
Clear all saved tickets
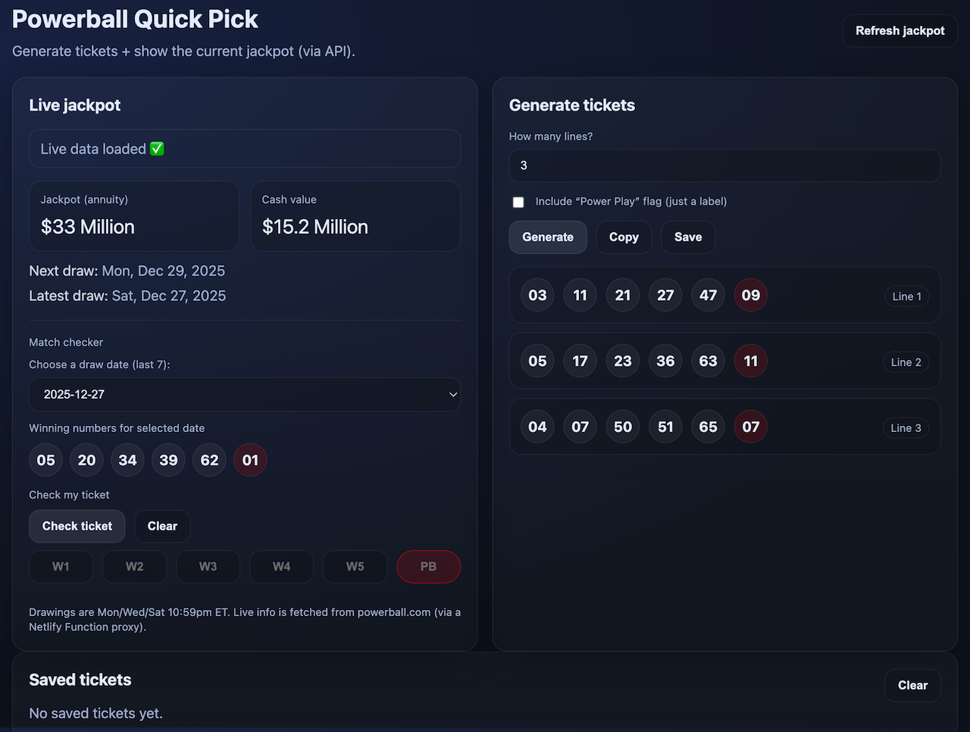(x=912, y=685)
